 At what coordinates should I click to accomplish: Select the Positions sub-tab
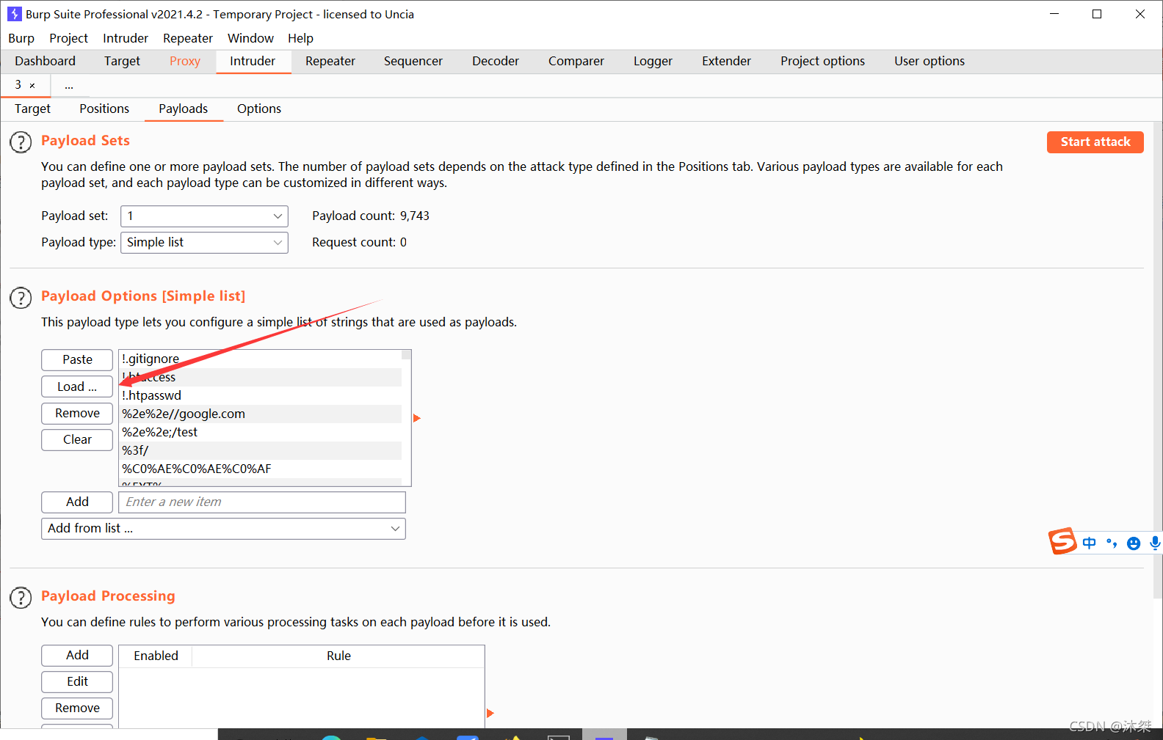click(x=104, y=109)
